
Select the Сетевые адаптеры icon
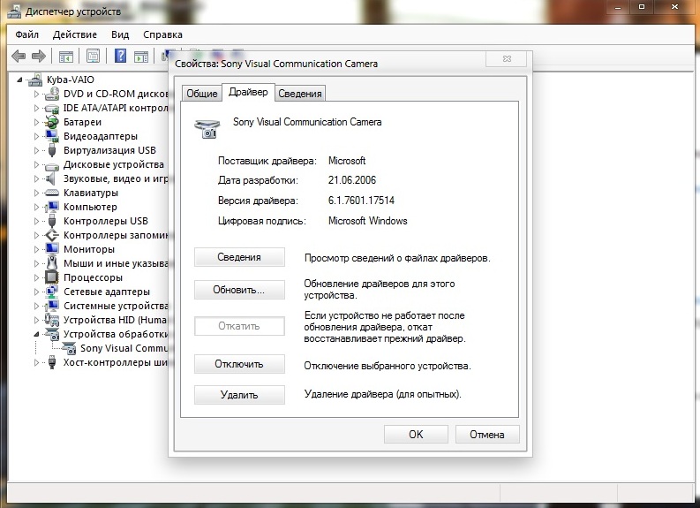coord(52,292)
